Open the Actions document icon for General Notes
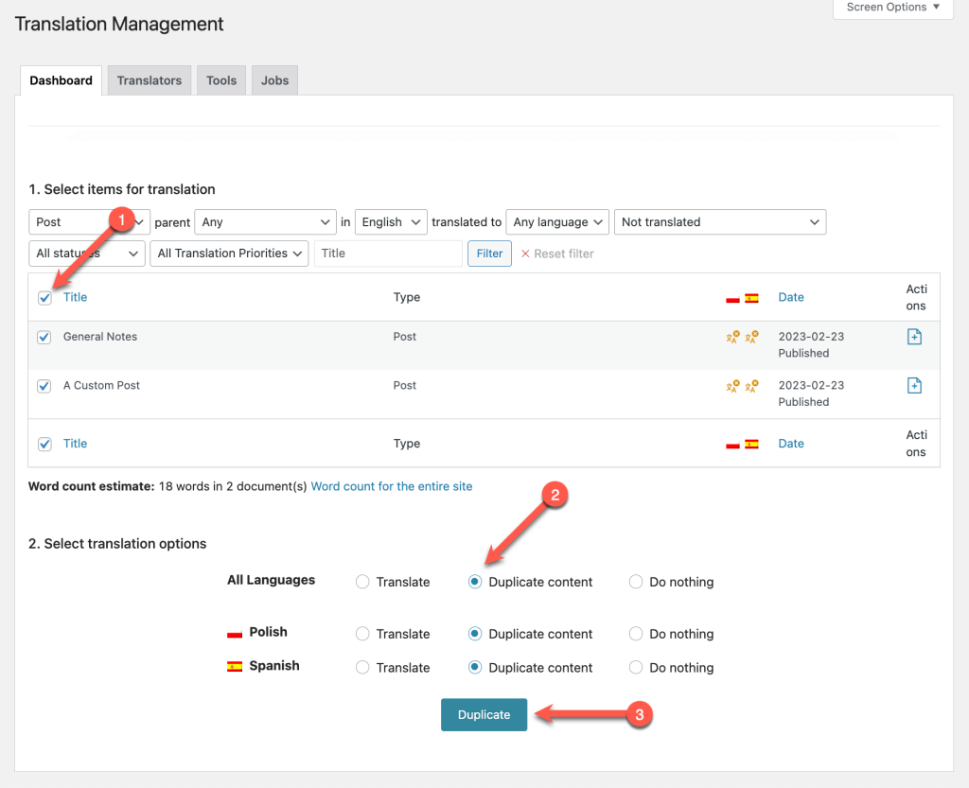 (x=914, y=336)
